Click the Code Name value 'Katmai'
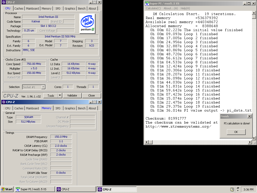This screenshot has height=193, width=257. (36, 22)
